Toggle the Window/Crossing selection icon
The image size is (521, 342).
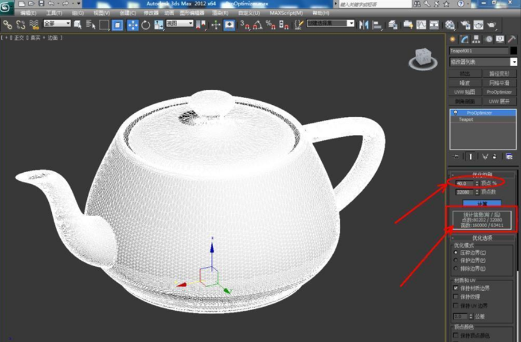117,25
